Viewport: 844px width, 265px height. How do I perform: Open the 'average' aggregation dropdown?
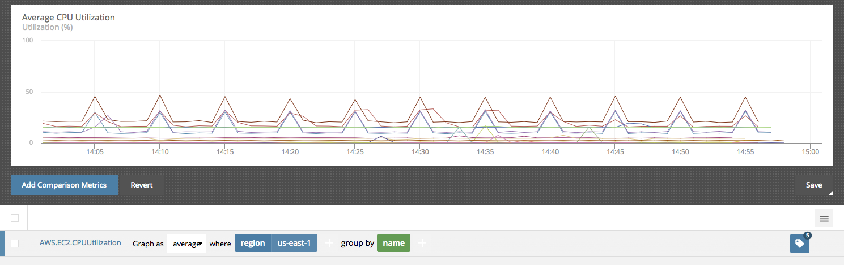186,244
